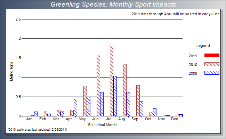Select the red 2010 bar for September
The width and height of the screenshot is (226, 139).
tap(138, 100)
